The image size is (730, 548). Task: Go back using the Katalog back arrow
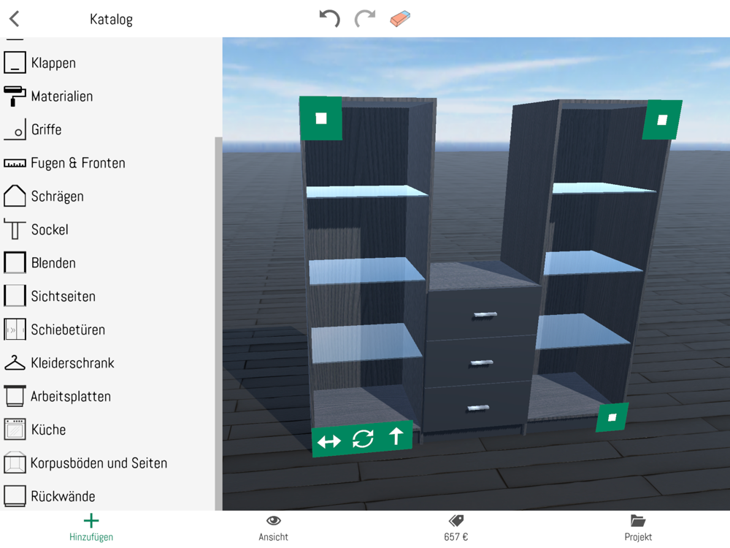tap(15, 19)
